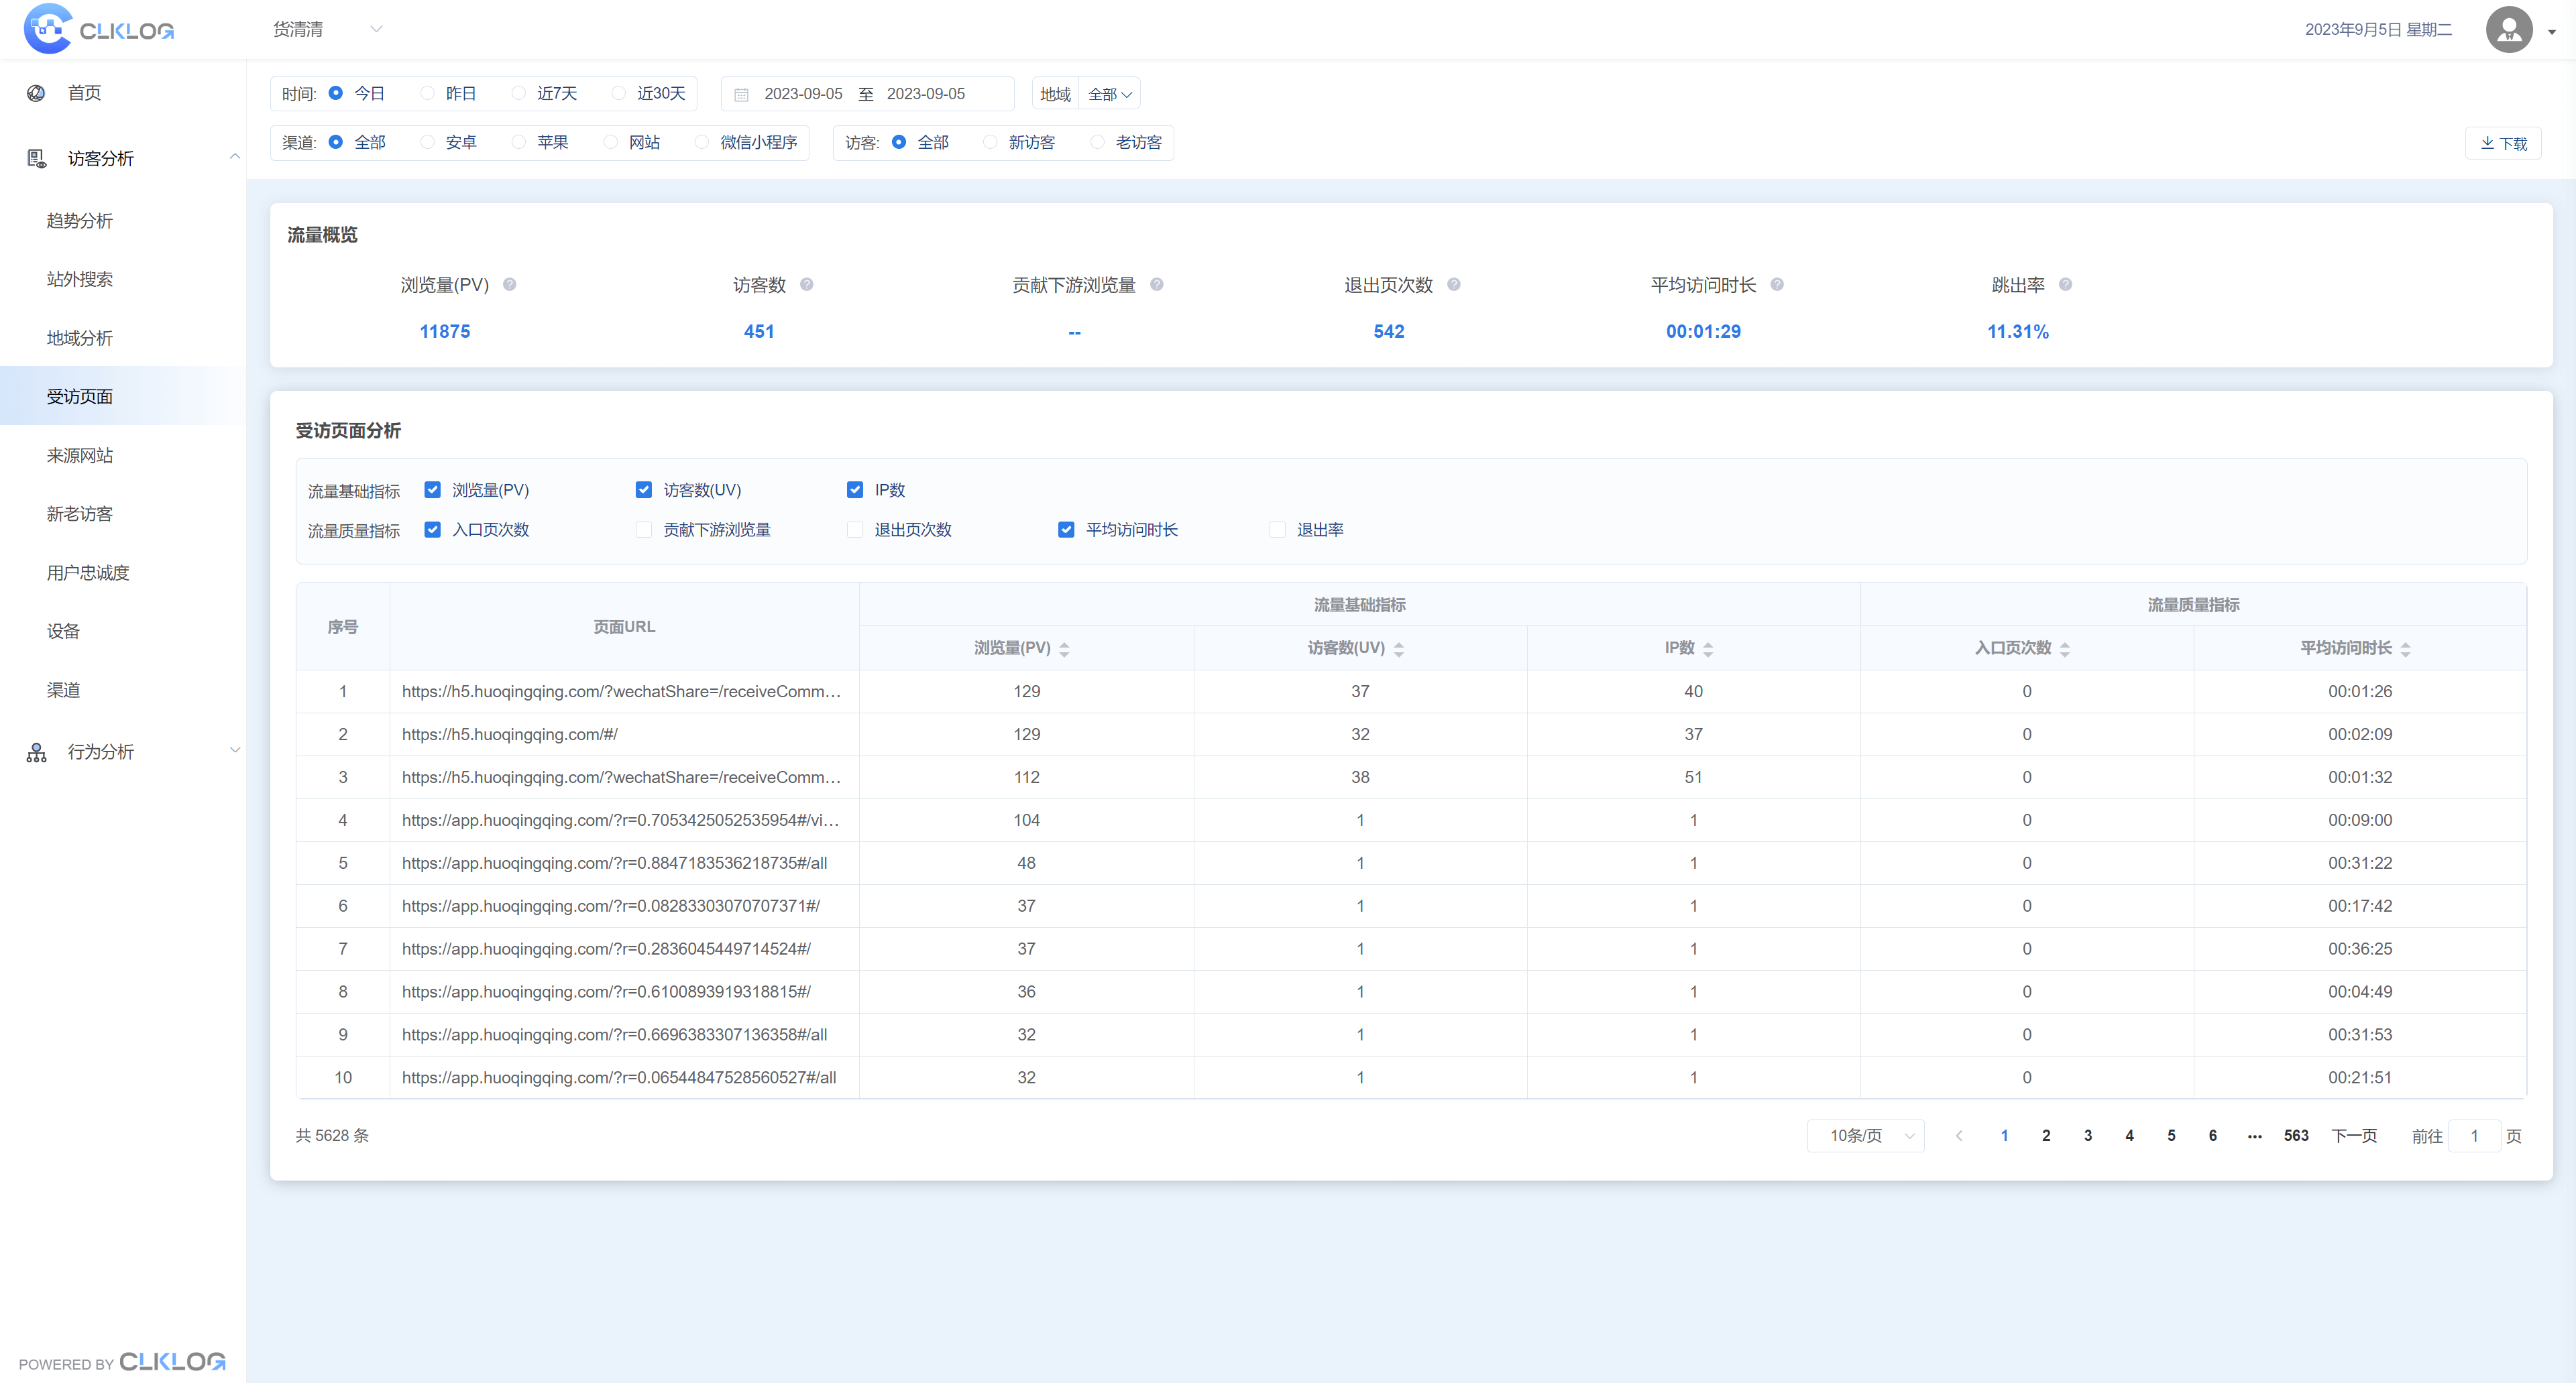Click the 访客分析 section icon
This screenshot has width=2576, height=1383.
point(36,158)
